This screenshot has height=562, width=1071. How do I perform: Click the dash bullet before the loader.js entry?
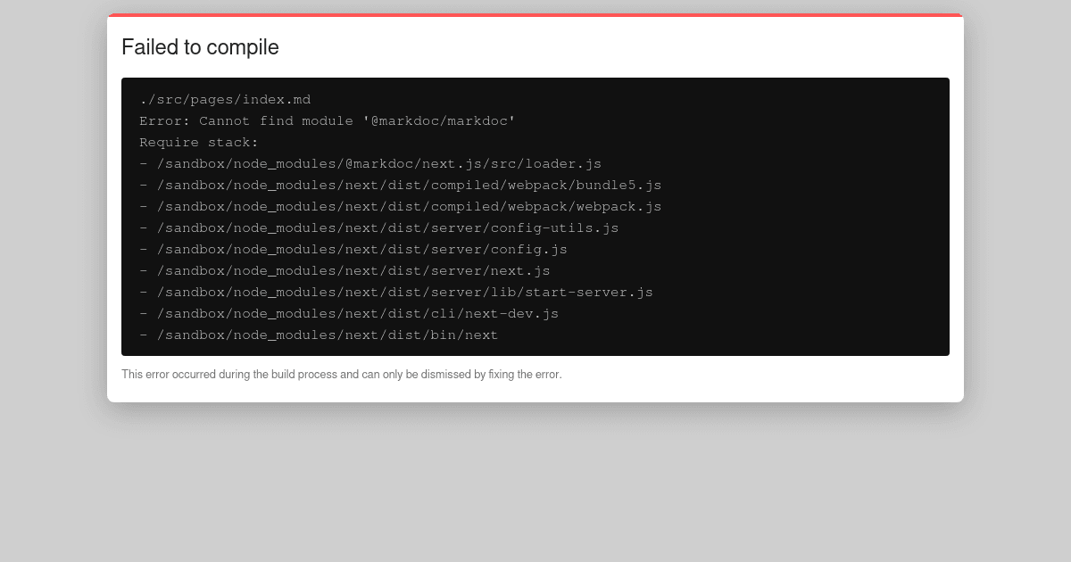click(x=143, y=163)
